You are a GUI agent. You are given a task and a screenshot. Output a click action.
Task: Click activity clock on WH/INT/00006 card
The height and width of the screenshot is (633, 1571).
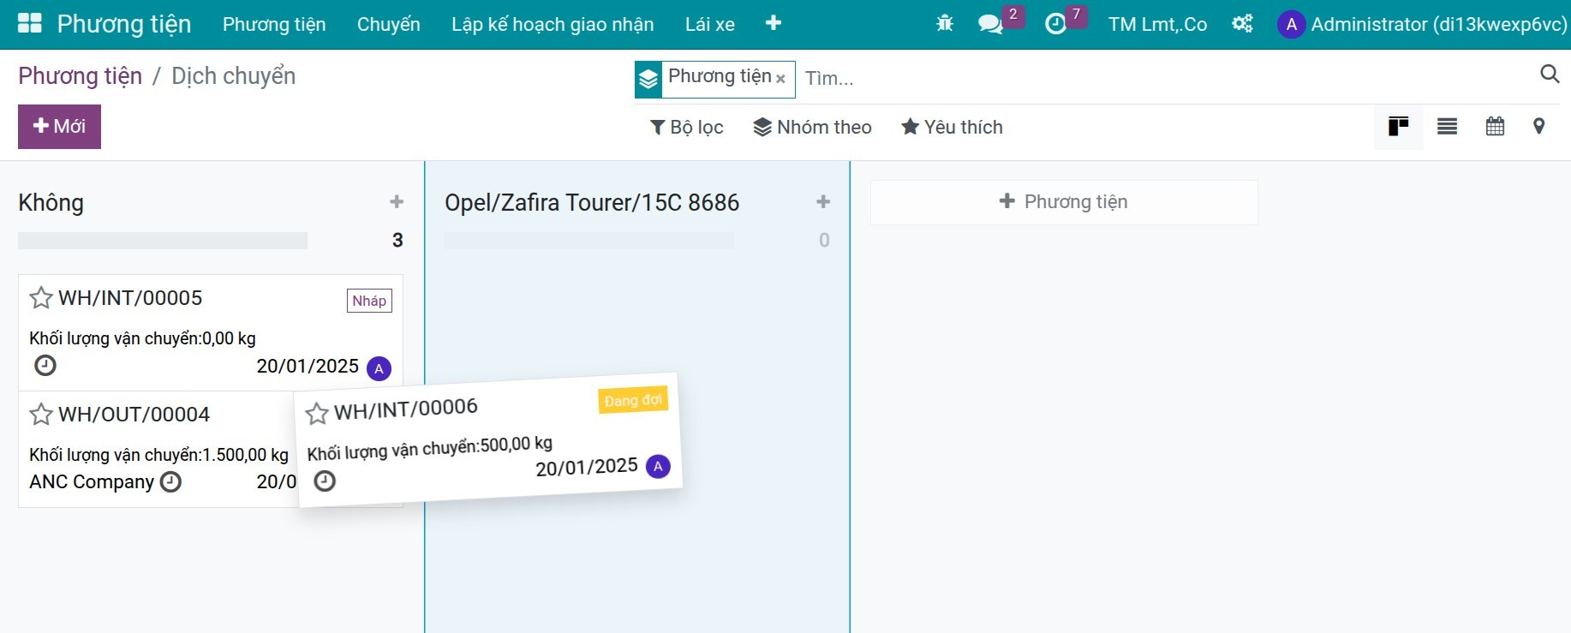(325, 481)
